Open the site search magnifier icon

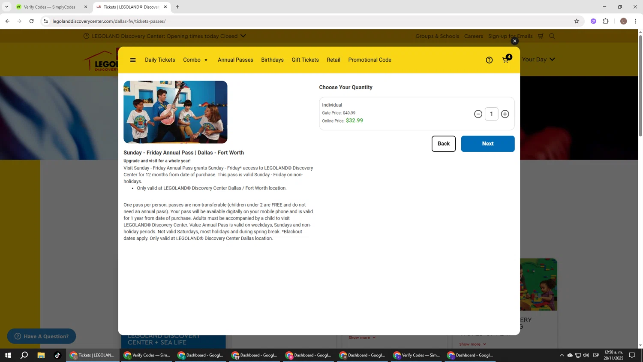tap(552, 36)
